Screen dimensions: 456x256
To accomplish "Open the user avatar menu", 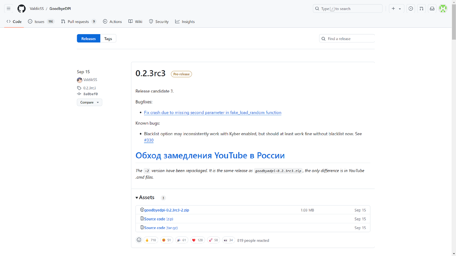I will coord(443,8).
